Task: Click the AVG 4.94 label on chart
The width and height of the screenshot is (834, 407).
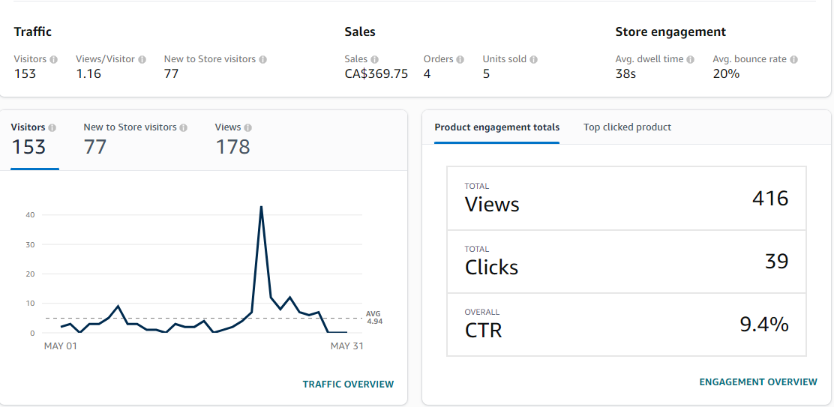Action: (x=374, y=318)
